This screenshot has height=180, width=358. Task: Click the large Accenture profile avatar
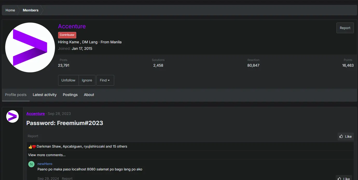[30, 47]
